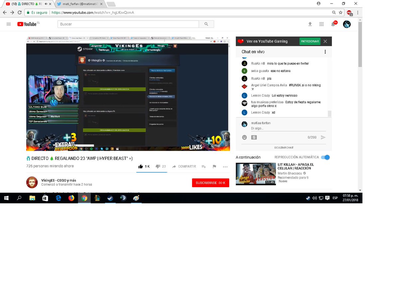This screenshot has width=399, height=297.
Task: Open the live chat options menu
Action: pos(325,52)
